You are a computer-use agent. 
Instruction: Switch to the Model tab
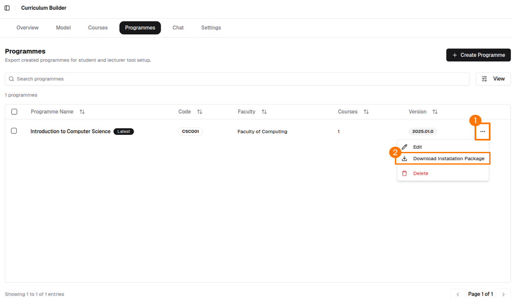63,28
